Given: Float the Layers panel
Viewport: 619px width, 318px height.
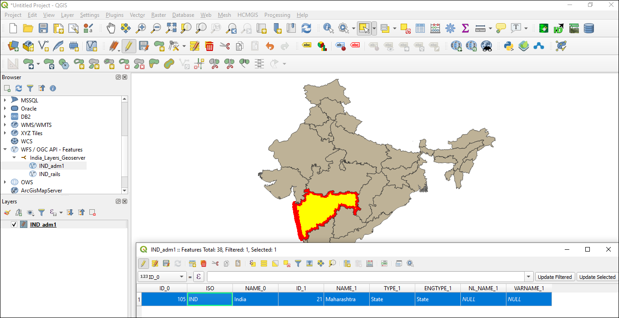Looking at the screenshot, I should coord(119,202).
